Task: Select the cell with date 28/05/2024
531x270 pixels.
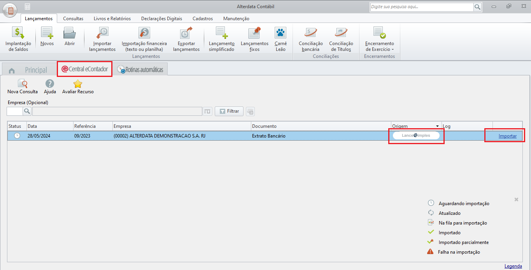Action: pos(50,136)
